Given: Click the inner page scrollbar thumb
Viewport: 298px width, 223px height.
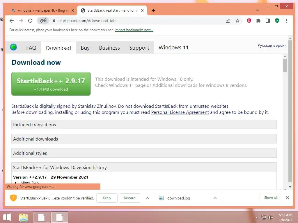Looking at the screenshot, I should coord(285,65).
